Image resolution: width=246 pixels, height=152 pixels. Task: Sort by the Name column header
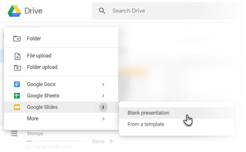coord(98,141)
